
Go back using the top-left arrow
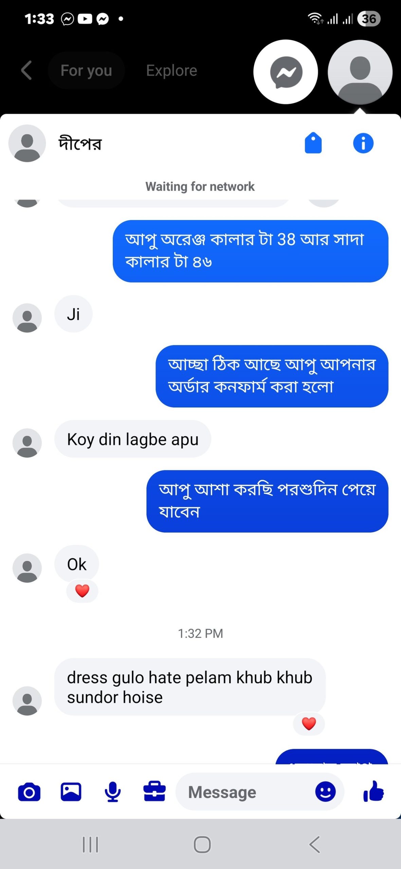[26, 71]
